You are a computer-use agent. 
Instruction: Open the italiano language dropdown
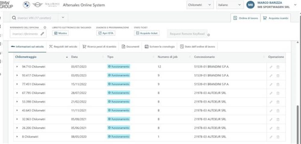click(x=230, y=5)
